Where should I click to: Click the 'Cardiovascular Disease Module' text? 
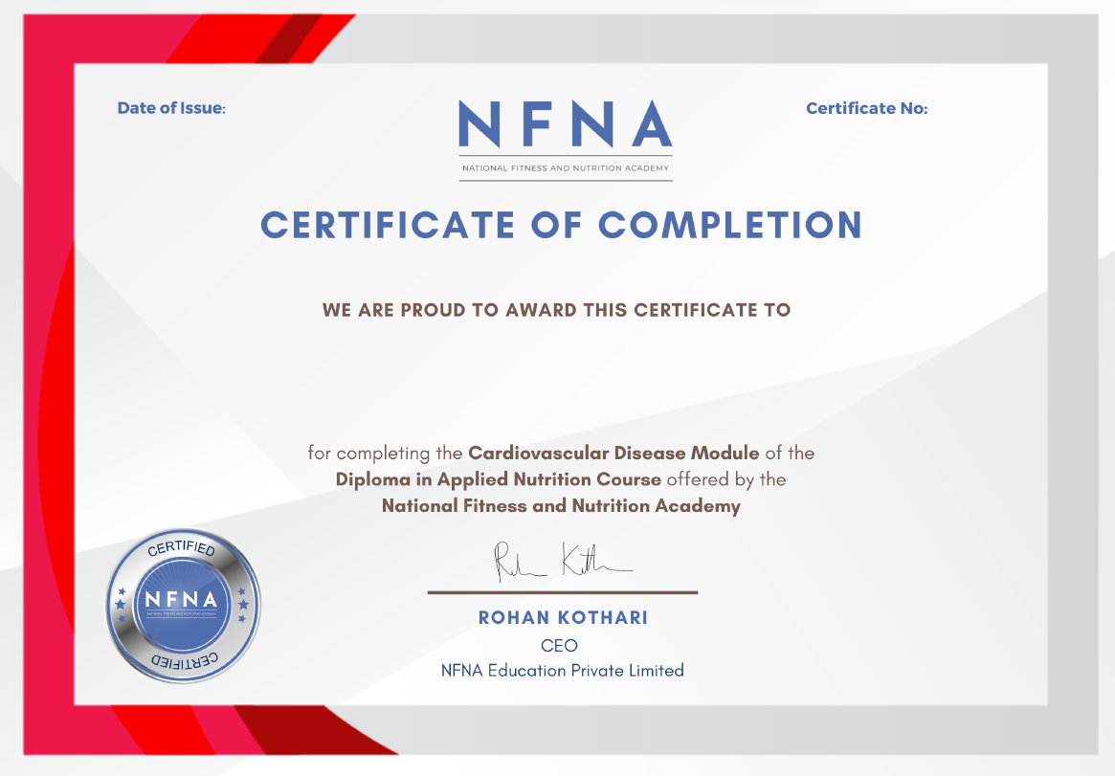pos(613,453)
